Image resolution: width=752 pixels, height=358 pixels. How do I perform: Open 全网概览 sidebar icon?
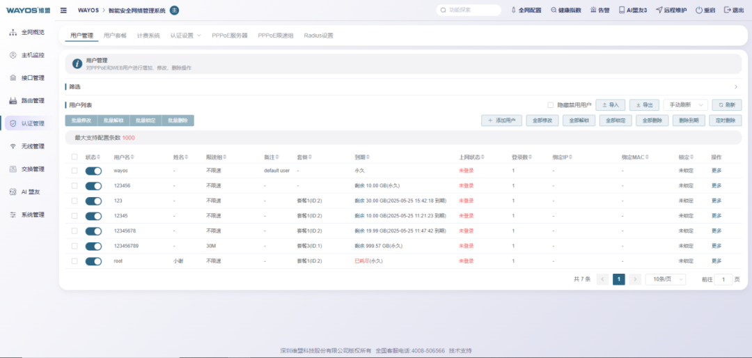(x=13, y=32)
